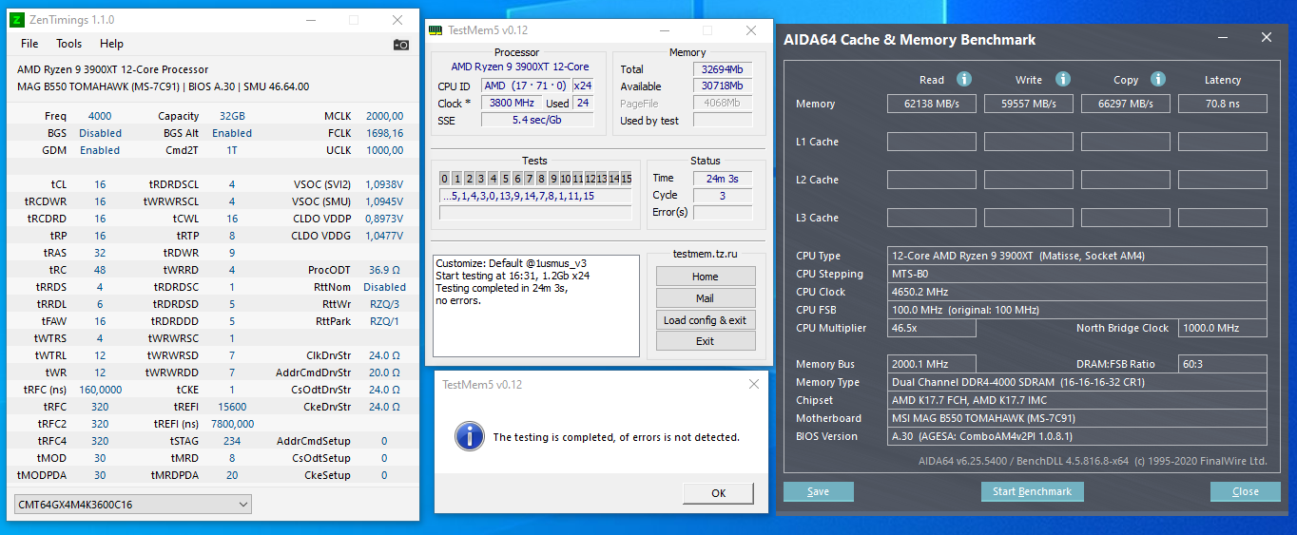The image size is (1297, 535).
Task: Click the tRFC (ns) value 160,0000
Action: click(x=100, y=390)
